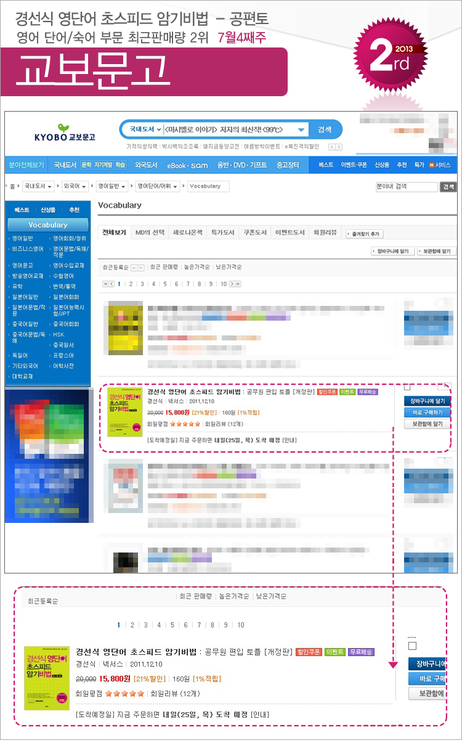Click 이벤트·쿠폰 in the navigation
The width and height of the screenshot is (462, 756).
coord(354,165)
